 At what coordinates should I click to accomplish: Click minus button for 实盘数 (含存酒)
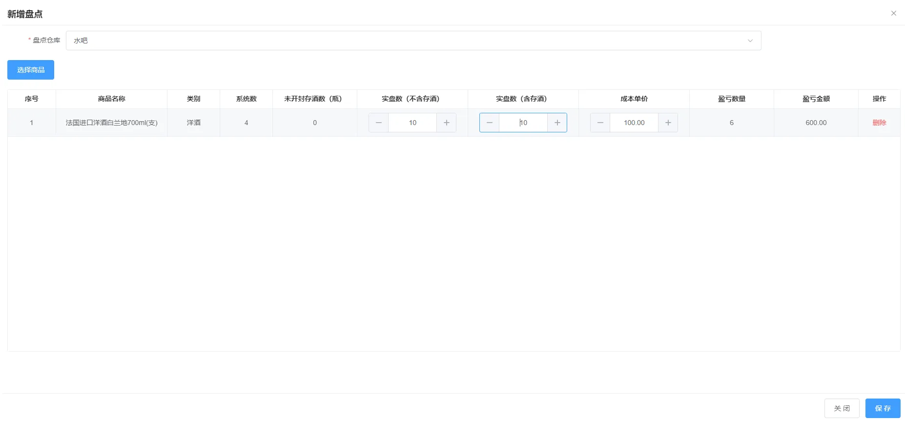pos(489,123)
